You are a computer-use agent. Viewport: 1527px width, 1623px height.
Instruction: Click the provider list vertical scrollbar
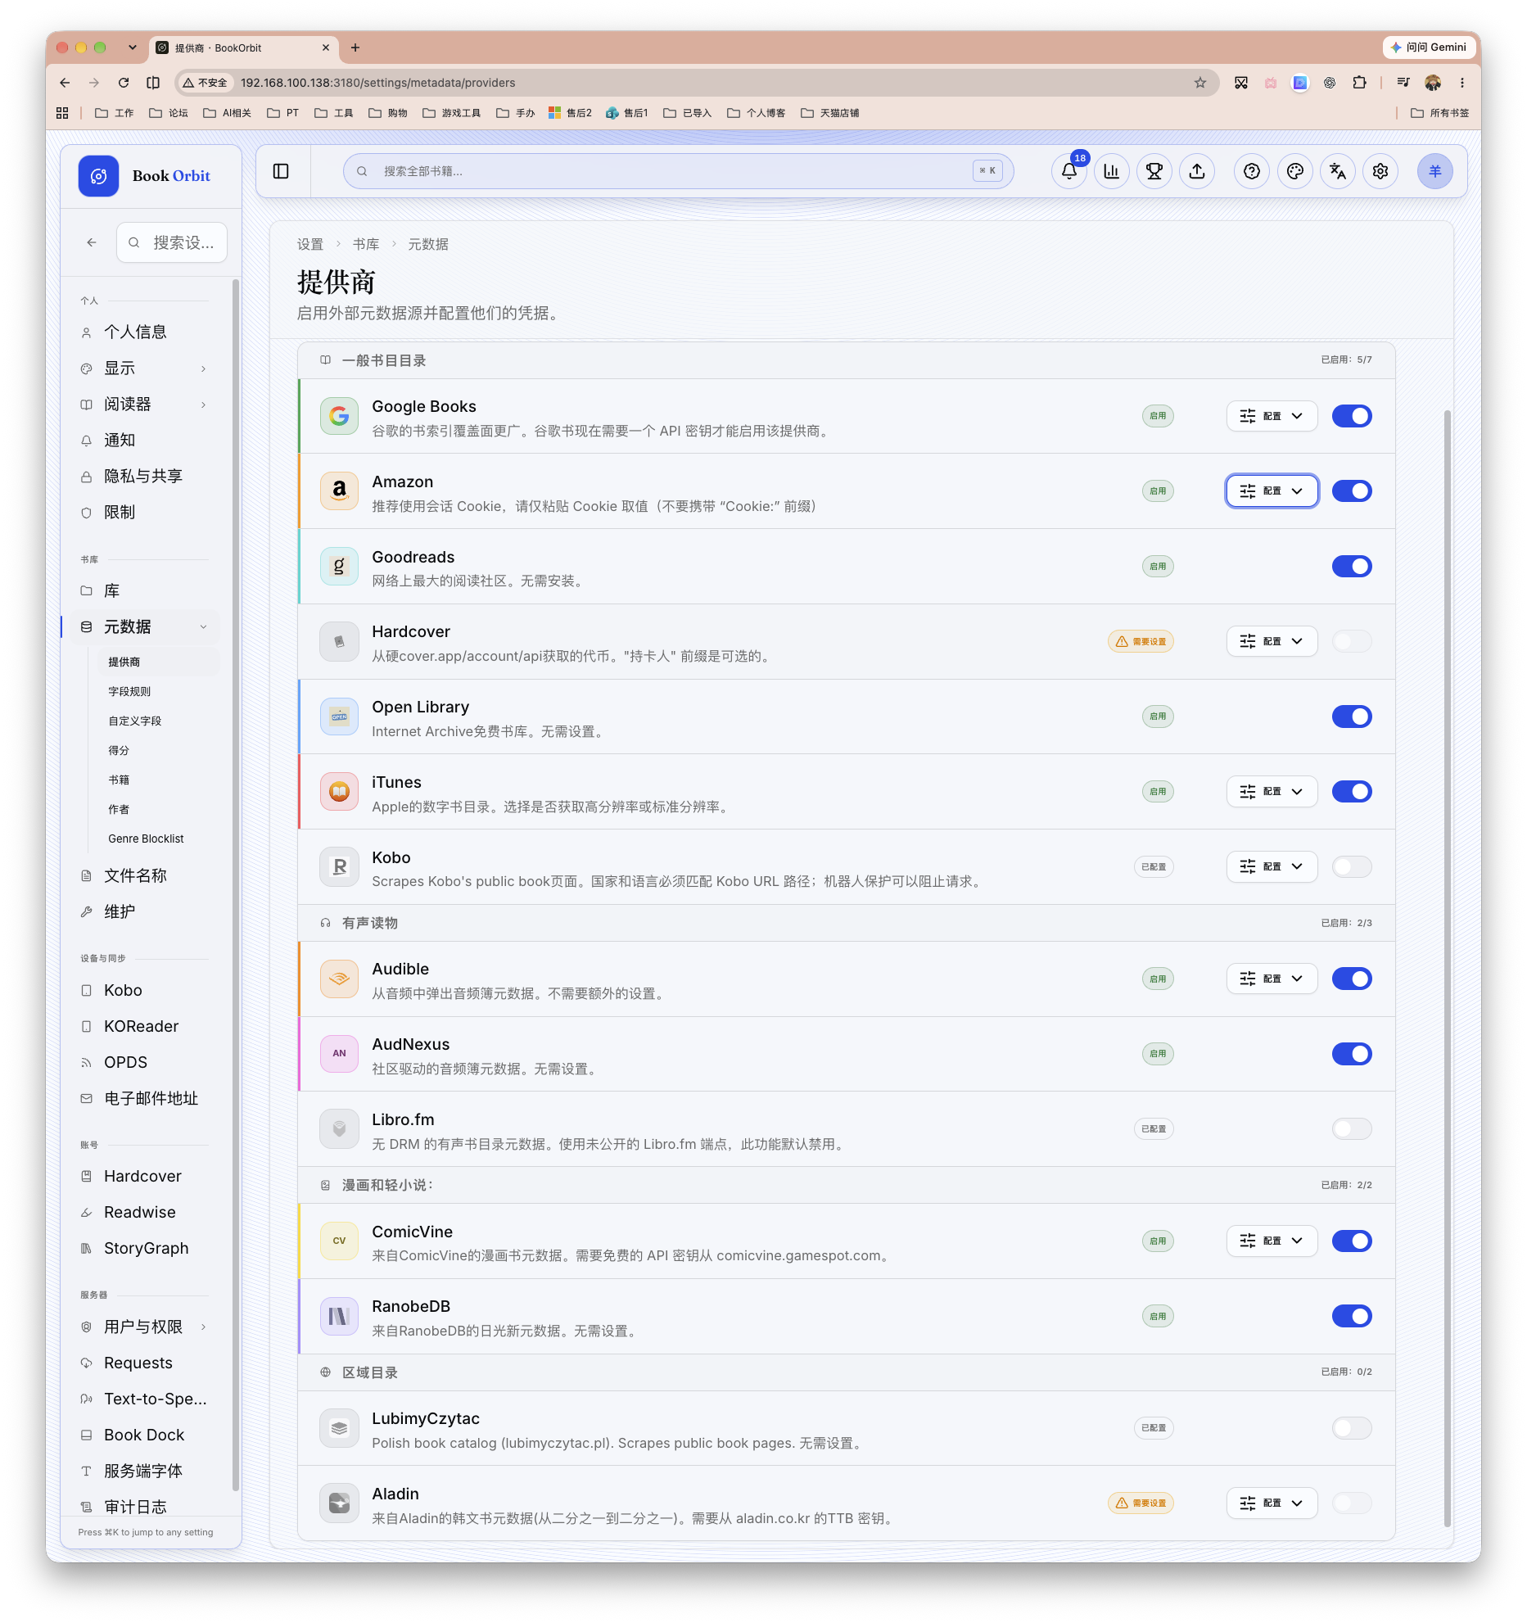point(1448,968)
